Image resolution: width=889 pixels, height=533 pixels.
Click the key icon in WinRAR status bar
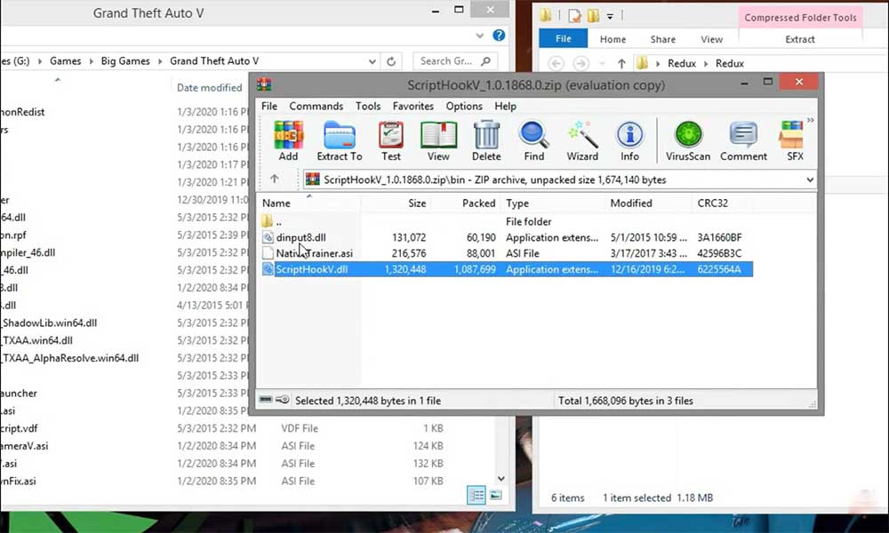pos(283,400)
